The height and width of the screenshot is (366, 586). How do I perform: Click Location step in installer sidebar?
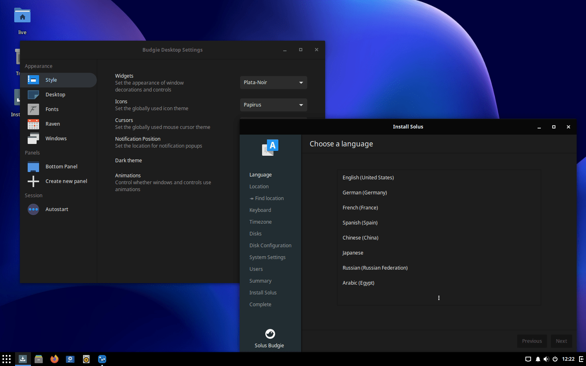259,187
